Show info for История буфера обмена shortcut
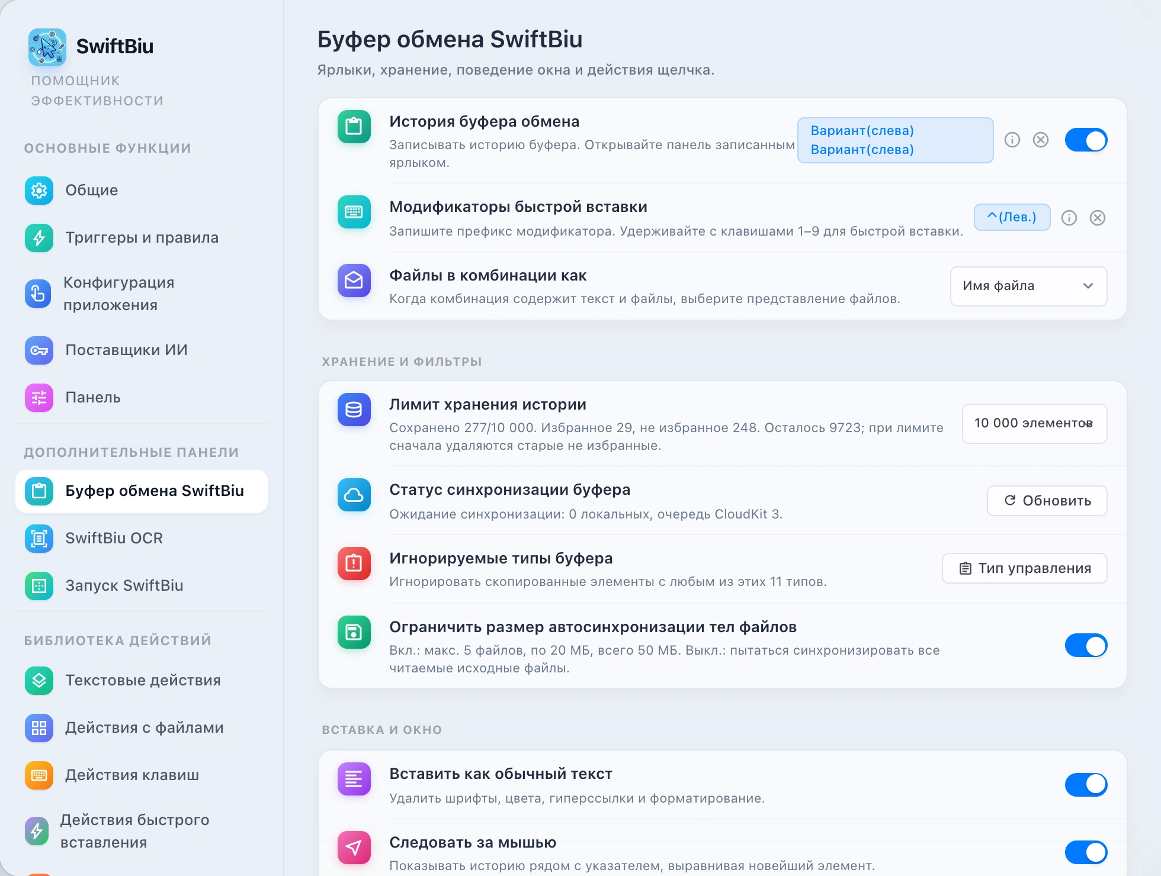This screenshot has width=1161, height=876. [1012, 140]
